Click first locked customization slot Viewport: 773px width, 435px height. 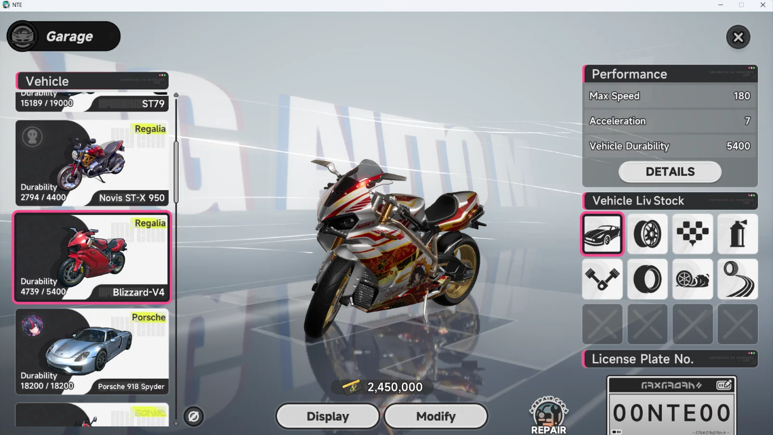602,324
